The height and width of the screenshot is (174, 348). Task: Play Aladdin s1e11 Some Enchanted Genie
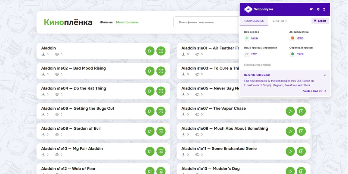(290, 151)
